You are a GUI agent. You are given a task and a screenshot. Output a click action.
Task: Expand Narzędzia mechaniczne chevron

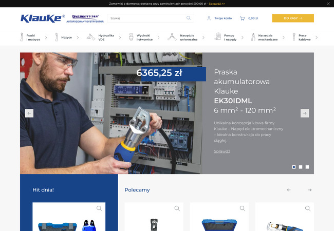283,37
